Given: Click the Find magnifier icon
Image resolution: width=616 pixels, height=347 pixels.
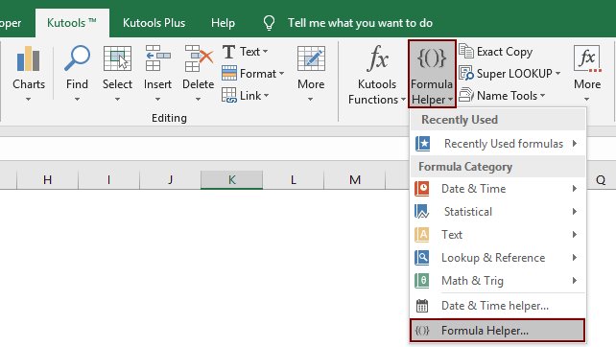Looking at the screenshot, I should click(77, 58).
